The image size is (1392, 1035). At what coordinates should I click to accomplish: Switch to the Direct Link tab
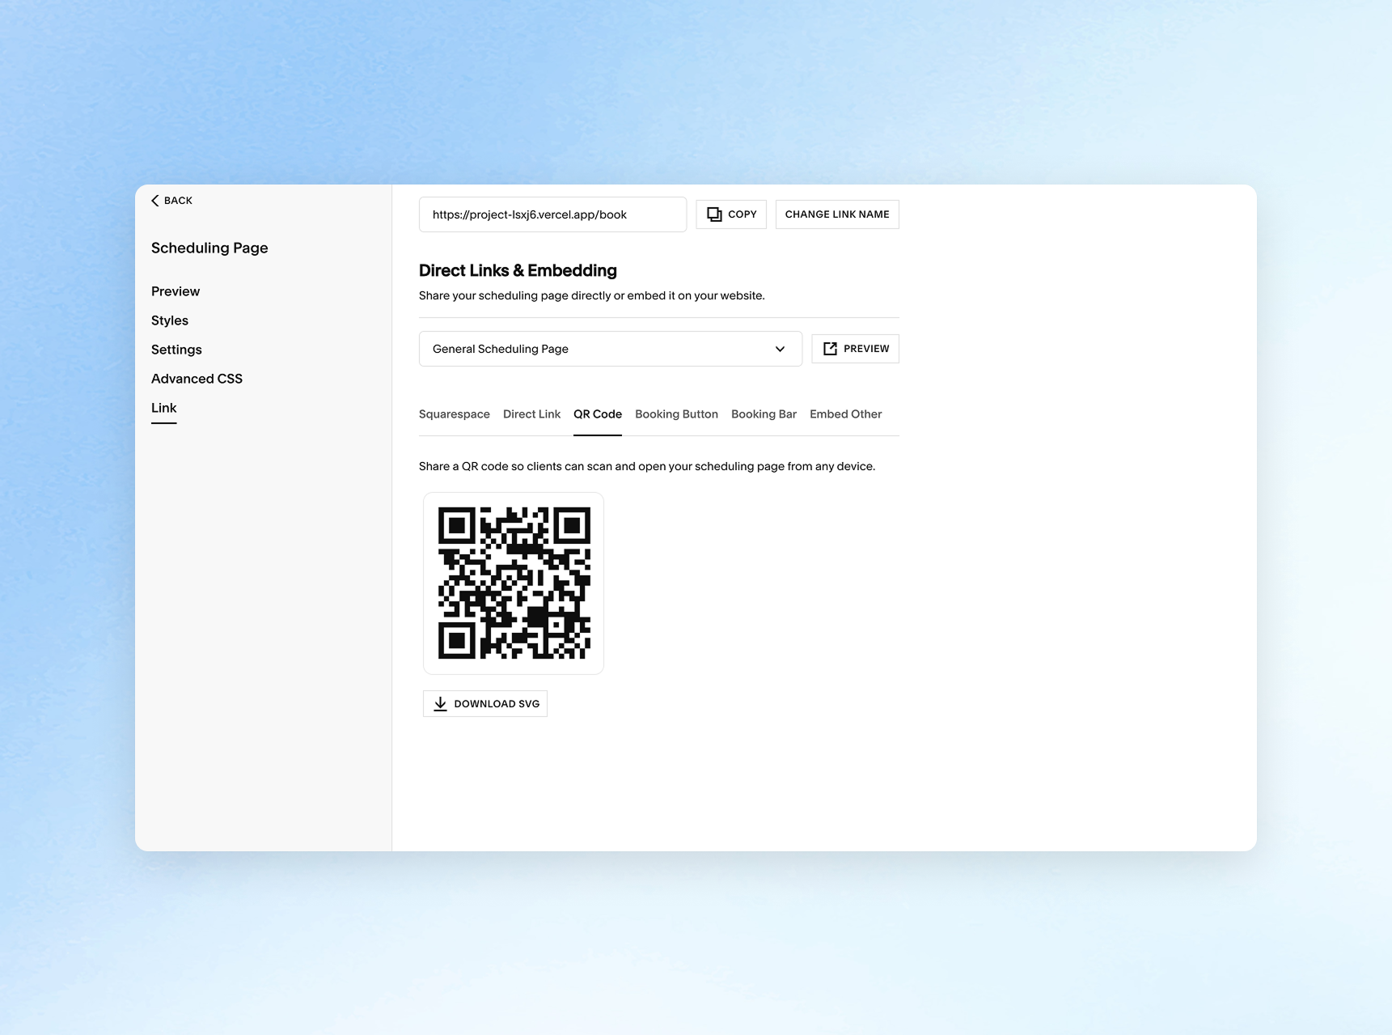pos(531,414)
